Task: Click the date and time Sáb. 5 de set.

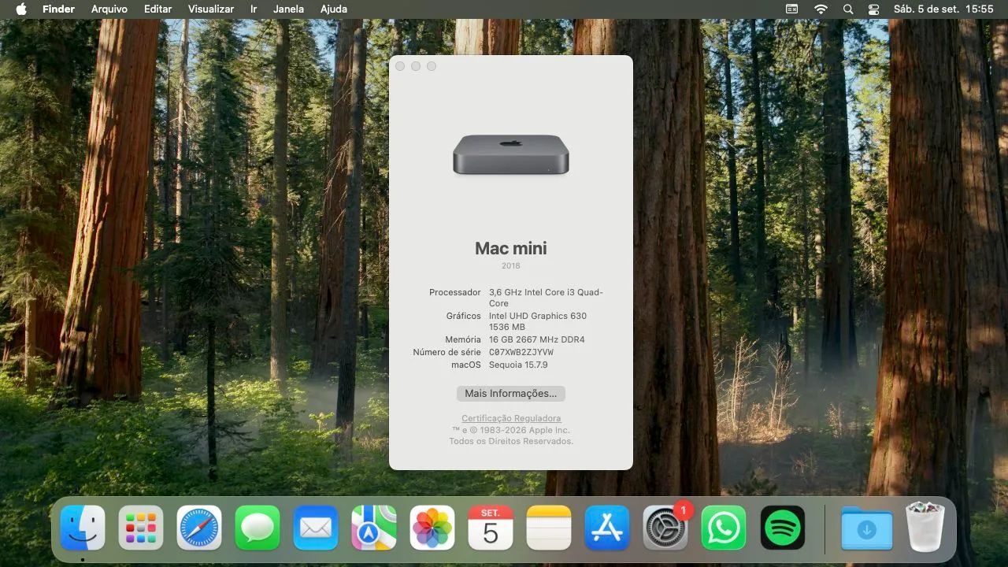Action: pyautogui.click(x=943, y=9)
